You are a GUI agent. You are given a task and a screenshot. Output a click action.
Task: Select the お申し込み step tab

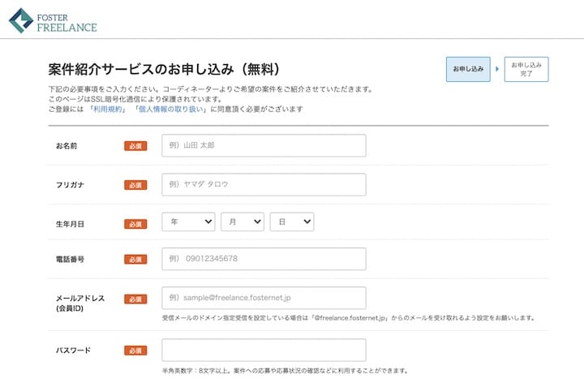pyautogui.click(x=468, y=69)
